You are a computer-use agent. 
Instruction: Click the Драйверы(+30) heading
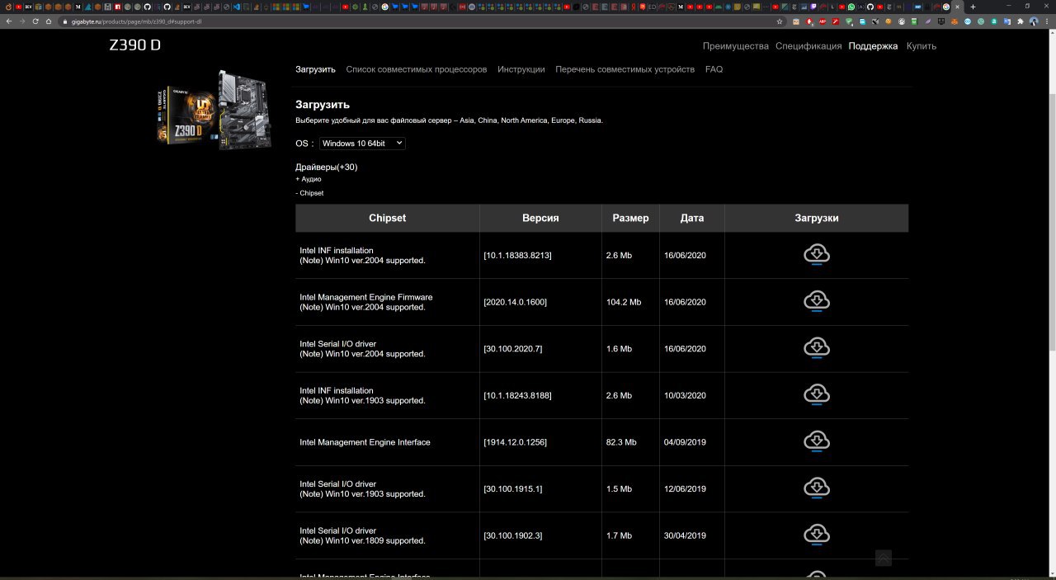tap(327, 167)
